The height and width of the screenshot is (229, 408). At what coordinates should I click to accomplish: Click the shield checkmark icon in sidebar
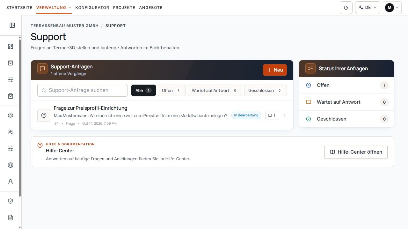(x=11, y=201)
